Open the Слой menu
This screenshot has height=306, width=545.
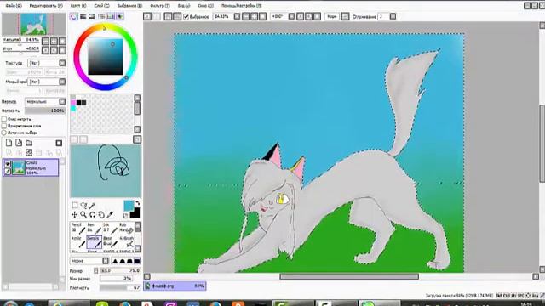tap(101, 6)
